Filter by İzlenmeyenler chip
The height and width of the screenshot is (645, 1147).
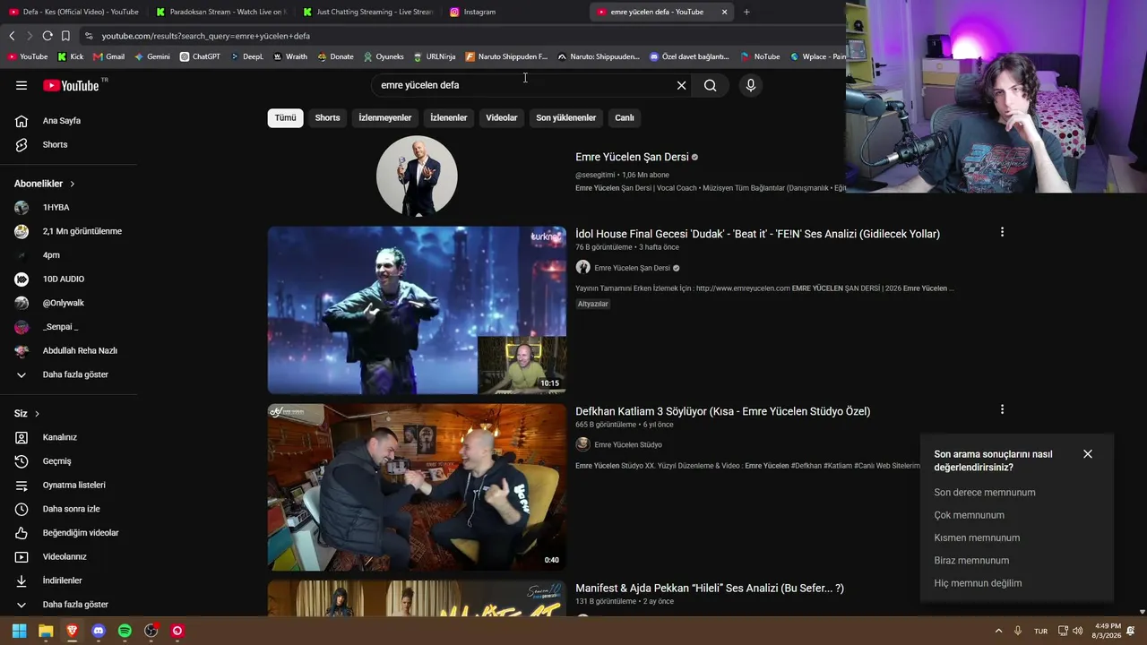[x=385, y=118]
